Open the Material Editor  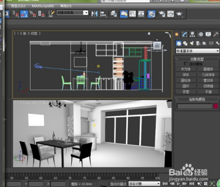151,14
